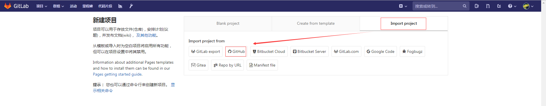Import from Fogbugz

412,51
